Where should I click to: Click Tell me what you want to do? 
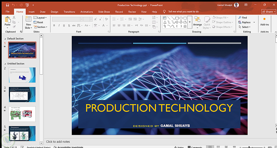(183, 12)
